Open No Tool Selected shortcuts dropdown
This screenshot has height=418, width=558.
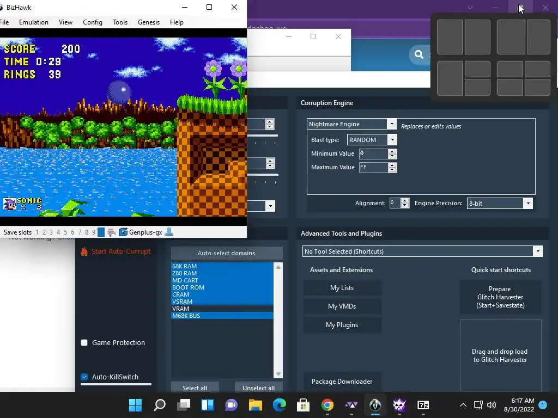point(538,251)
